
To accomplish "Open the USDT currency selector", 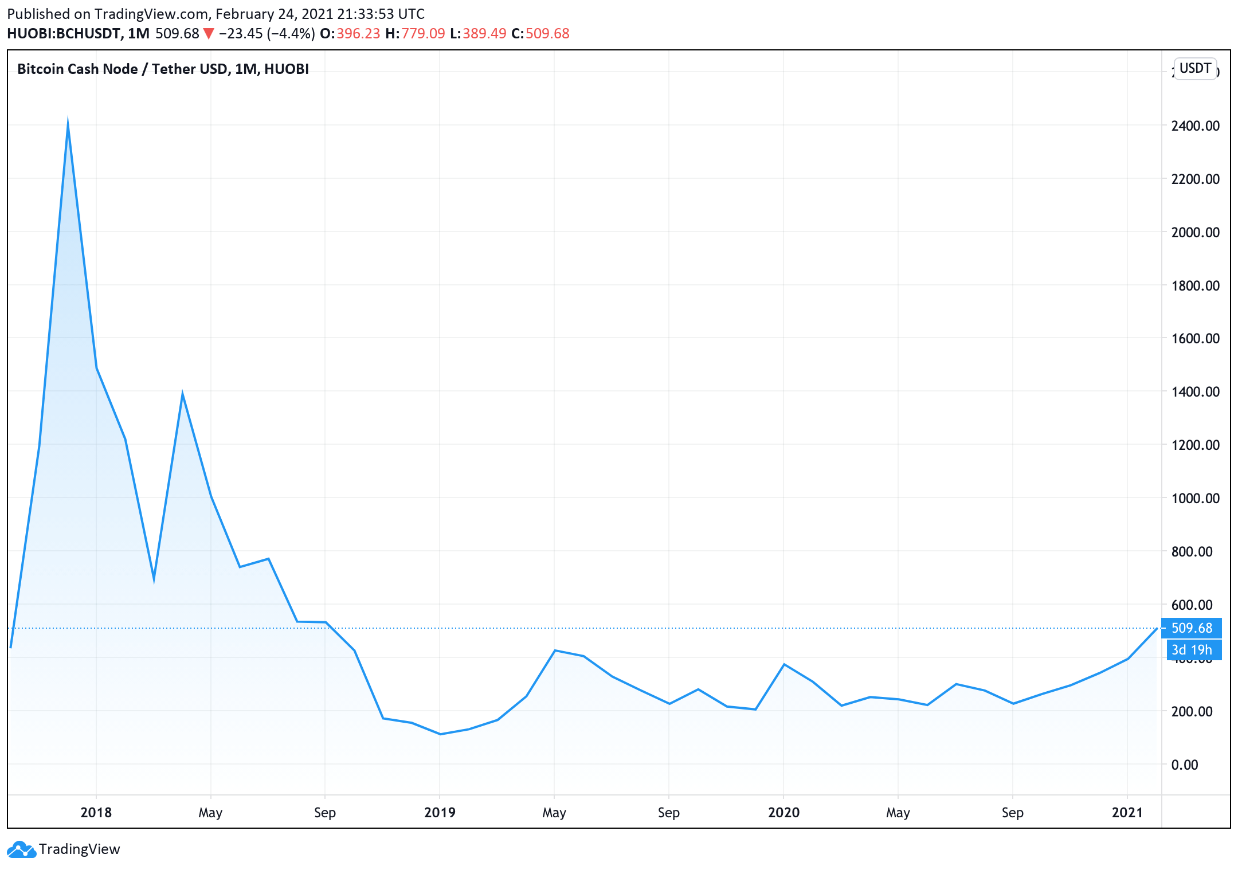I will click(x=1195, y=68).
